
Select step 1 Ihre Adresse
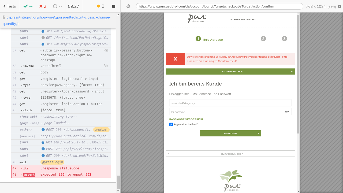tap(209, 39)
